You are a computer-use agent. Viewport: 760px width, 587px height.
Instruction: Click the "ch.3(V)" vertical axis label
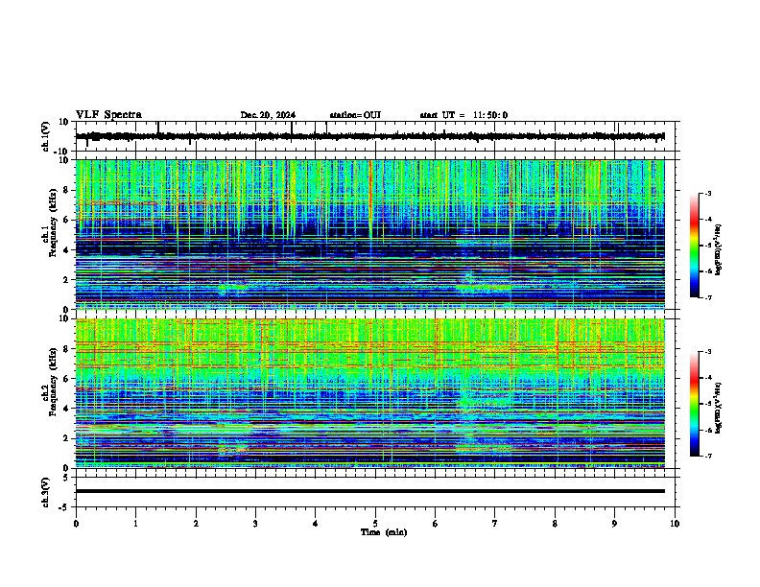(x=46, y=492)
